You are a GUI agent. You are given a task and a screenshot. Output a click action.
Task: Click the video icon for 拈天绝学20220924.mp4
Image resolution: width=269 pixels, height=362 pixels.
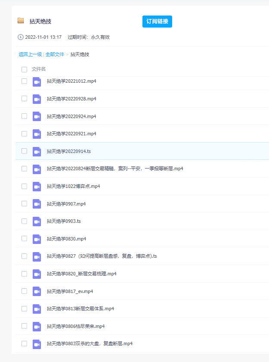(37, 117)
